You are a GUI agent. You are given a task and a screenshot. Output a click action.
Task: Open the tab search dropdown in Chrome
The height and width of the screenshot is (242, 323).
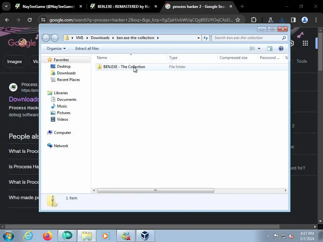coord(6,7)
